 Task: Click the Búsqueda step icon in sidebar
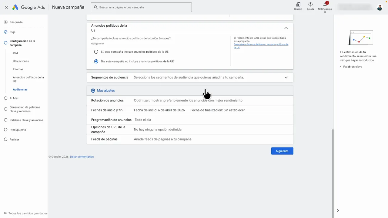(5, 22)
